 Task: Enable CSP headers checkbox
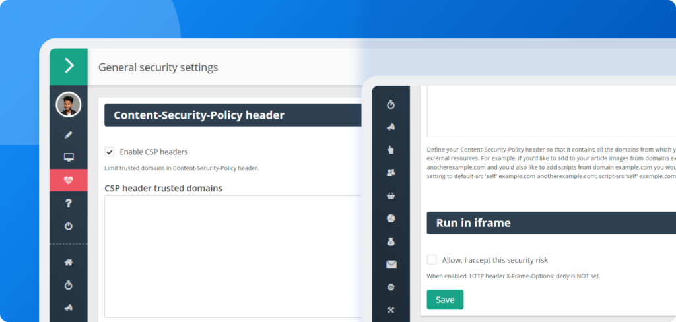110,152
